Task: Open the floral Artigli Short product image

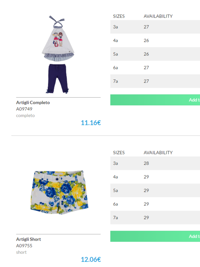Action: coord(60,192)
